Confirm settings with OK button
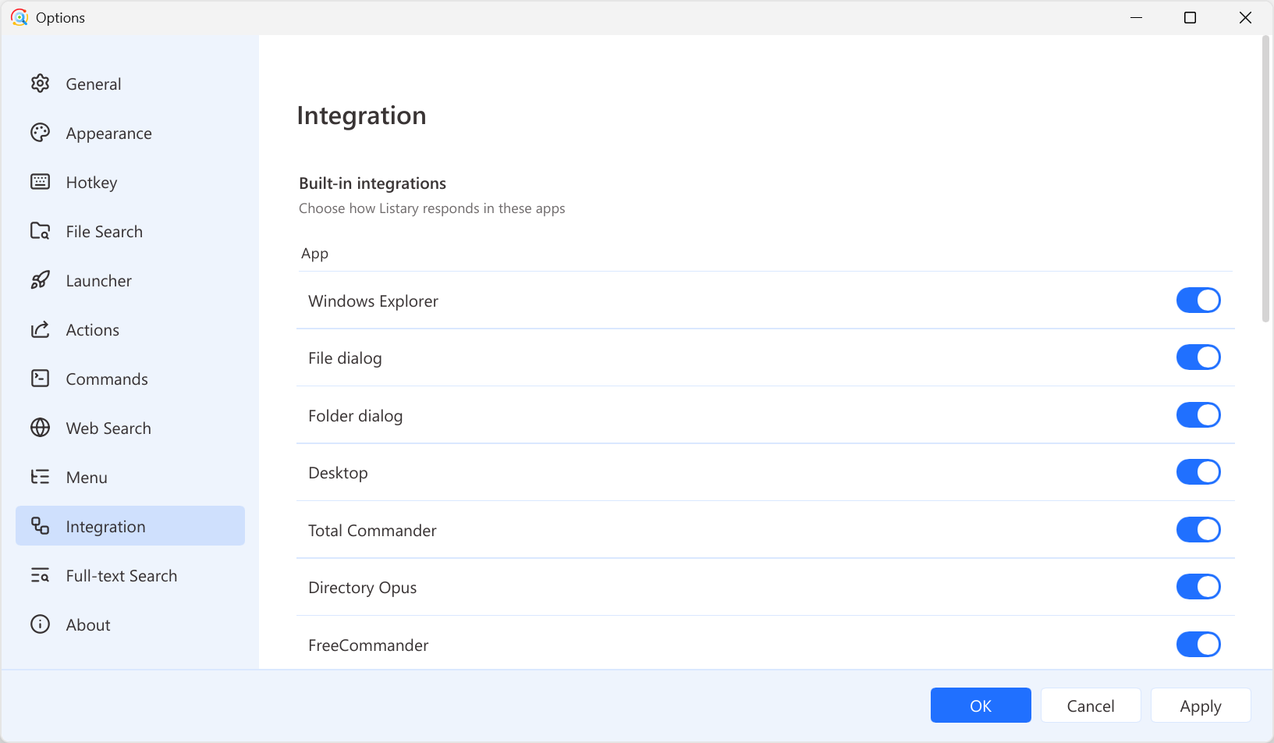Viewport: 1274px width, 743px height. [981, 706]
